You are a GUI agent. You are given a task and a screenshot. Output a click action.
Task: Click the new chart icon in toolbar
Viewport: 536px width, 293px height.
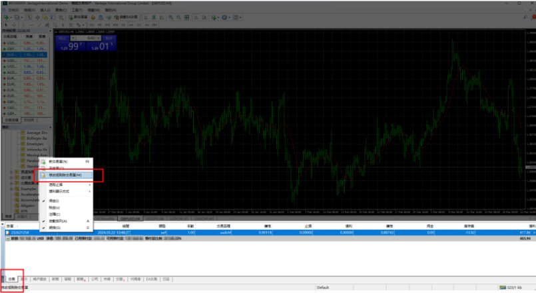tap(7, 17)
